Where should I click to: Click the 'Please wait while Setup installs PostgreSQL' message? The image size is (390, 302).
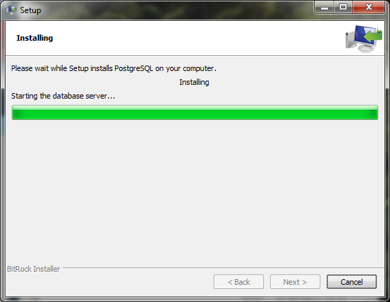pos(114,68)
